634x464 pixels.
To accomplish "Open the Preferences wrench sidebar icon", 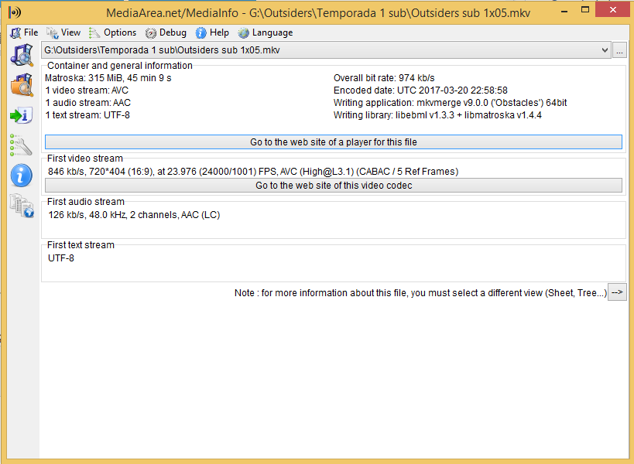I will 21,145.
